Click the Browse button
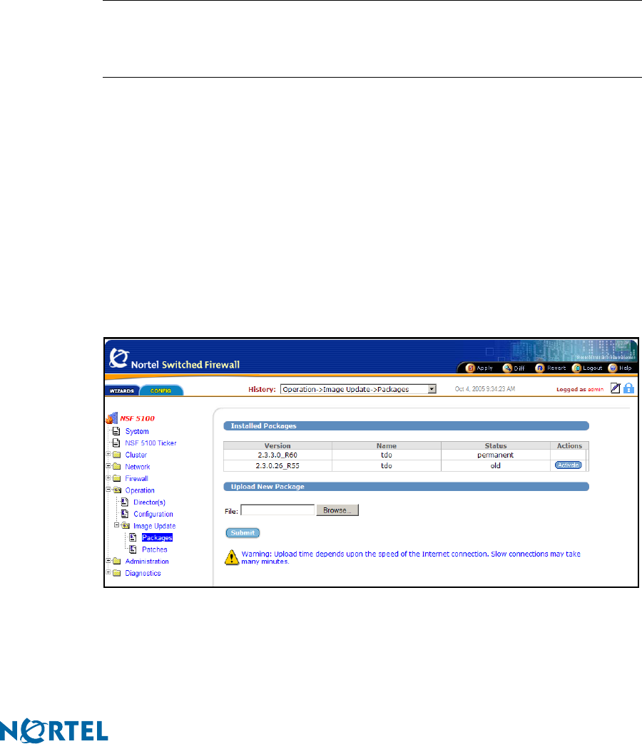Viewport: 642px width, 744px height. coord(337,510)
